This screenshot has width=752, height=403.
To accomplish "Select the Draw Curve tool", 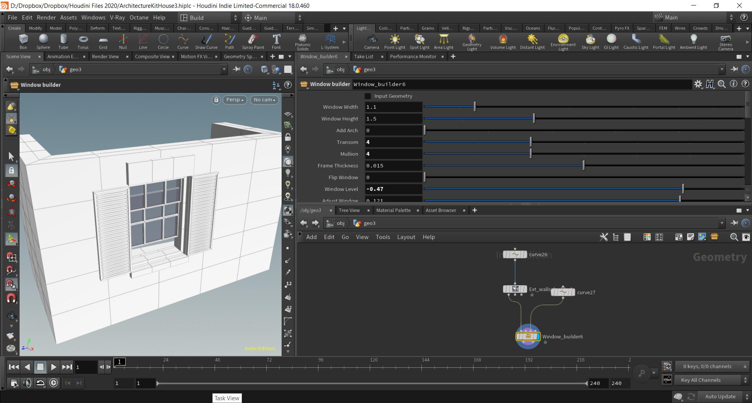I will (x=206, y=41).
